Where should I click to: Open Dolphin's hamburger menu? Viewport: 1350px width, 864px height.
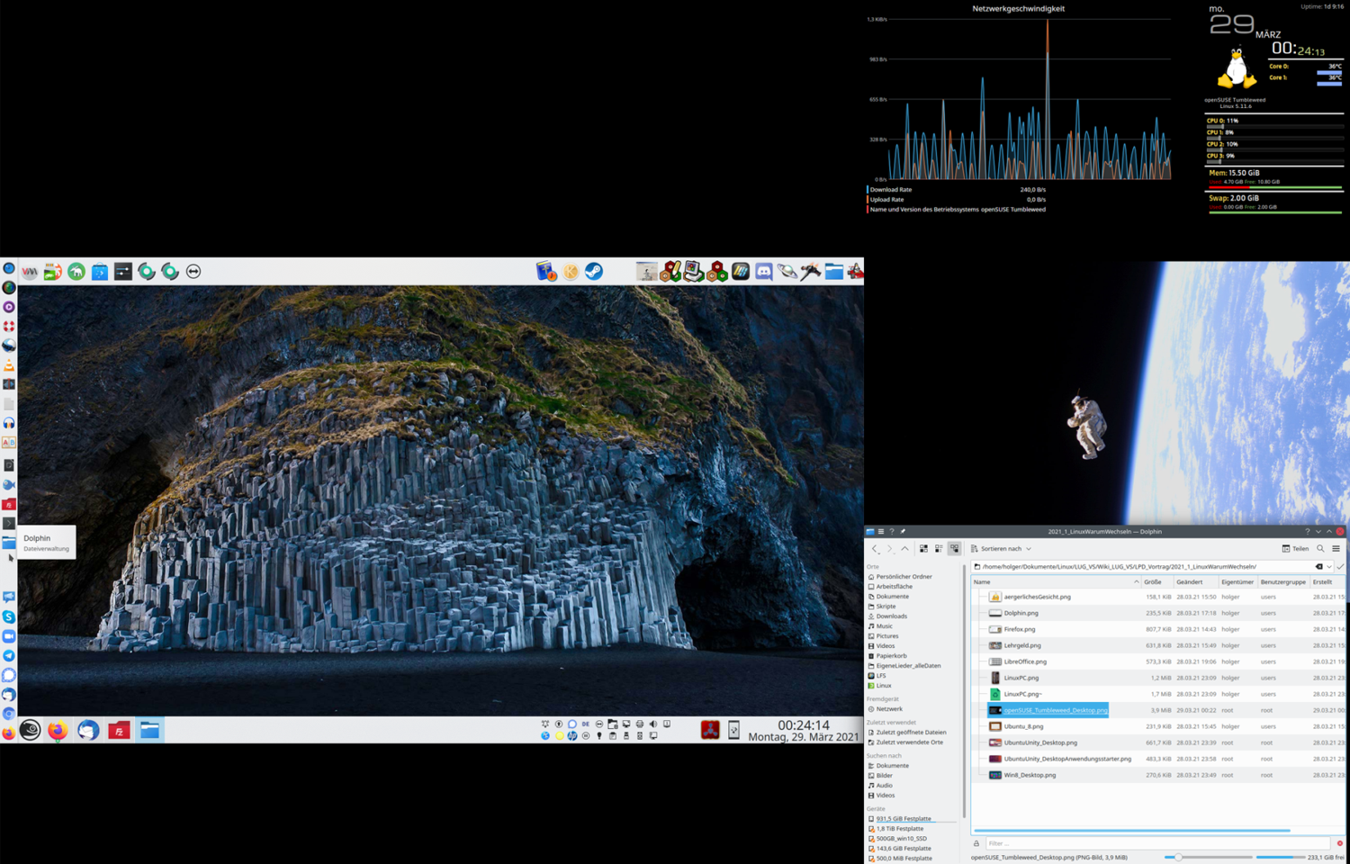tap(1336, 549)
